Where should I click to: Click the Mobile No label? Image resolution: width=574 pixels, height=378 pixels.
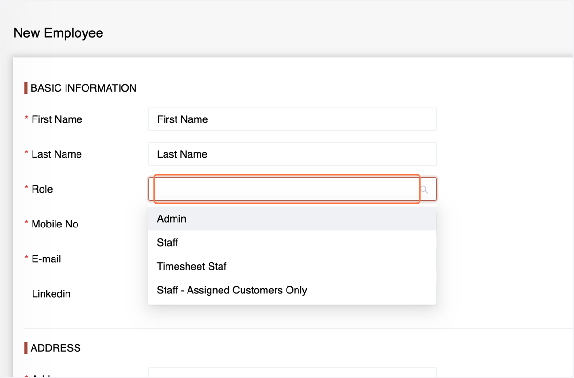coord(55,224)
